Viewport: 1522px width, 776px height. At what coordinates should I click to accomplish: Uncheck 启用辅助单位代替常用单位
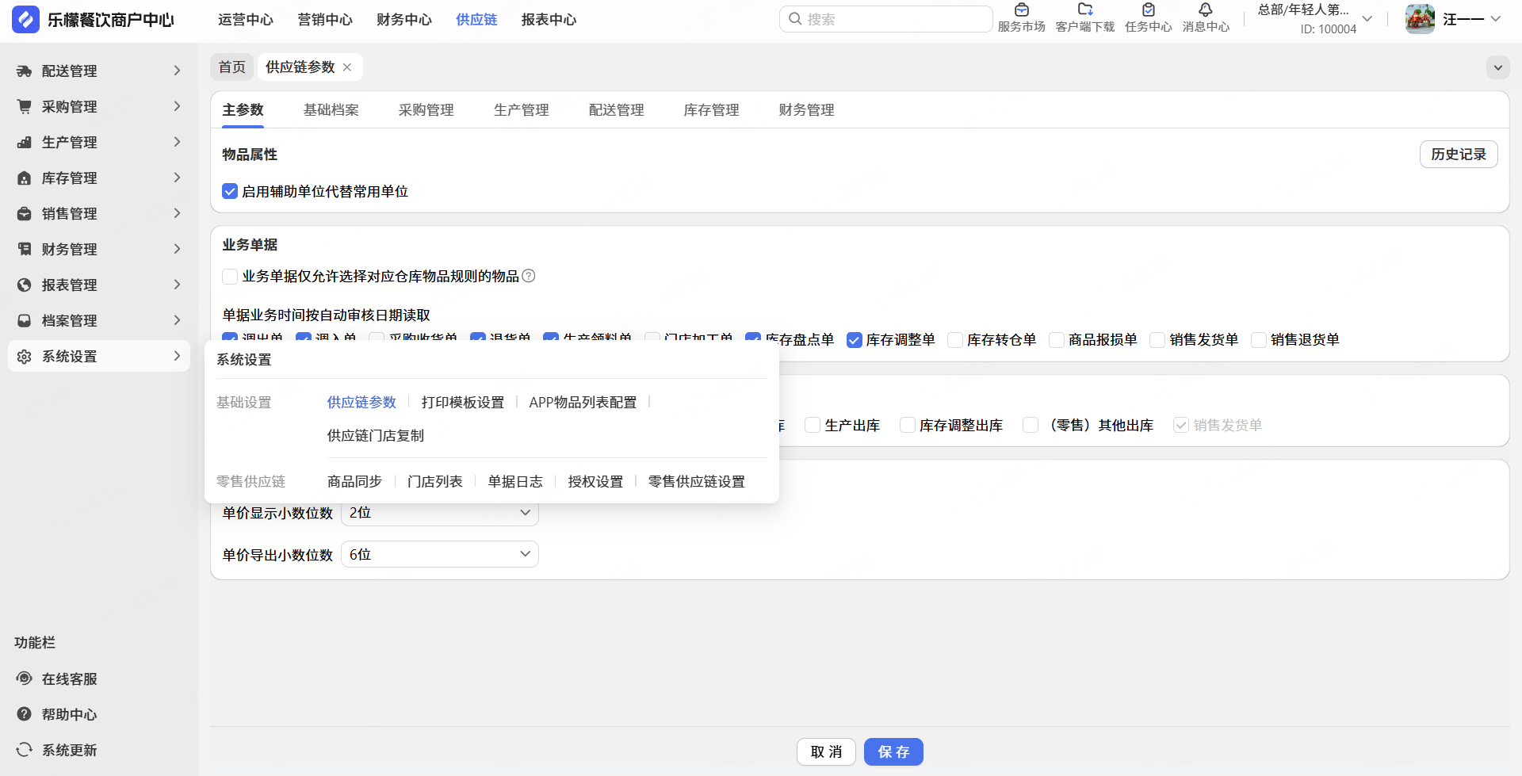[x=230, y=192]
